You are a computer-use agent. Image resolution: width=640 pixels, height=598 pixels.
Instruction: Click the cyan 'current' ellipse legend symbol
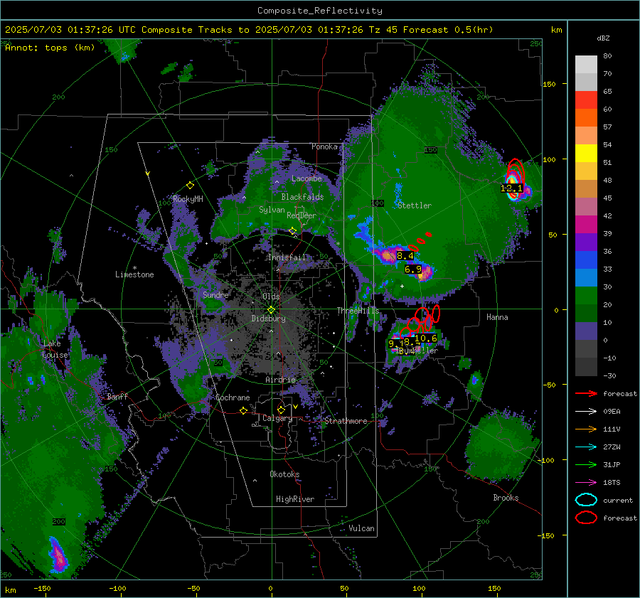tap(586, 500)
